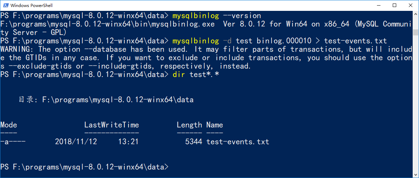Viewport: 419px width, 178px height.
Task: Click the Length column header
Action: [189, 125]
